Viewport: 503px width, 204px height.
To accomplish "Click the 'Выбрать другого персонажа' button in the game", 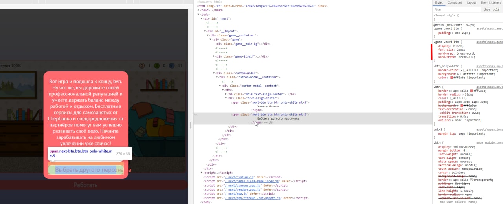I will pyautogui.click(x=86, y=170).
